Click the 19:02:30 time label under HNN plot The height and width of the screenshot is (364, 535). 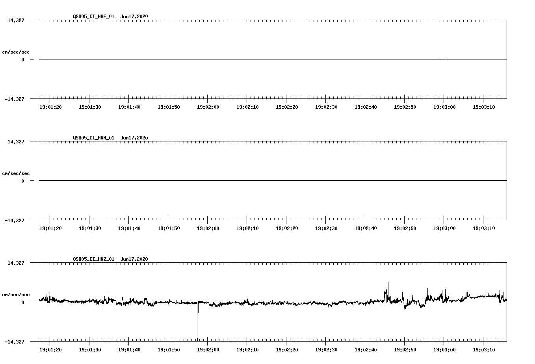(x=326, y=228)
